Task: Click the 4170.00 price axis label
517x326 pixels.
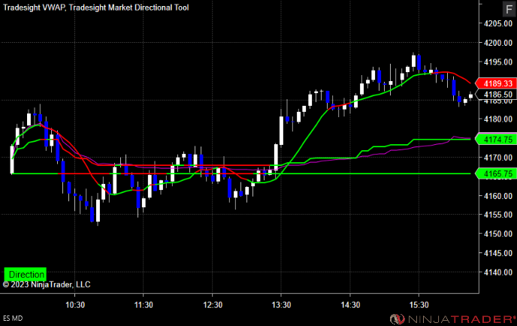Action: [x=498, y=158]
